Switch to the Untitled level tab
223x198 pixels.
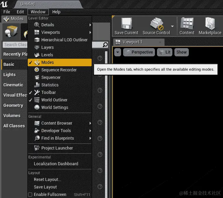coord(48,4)
